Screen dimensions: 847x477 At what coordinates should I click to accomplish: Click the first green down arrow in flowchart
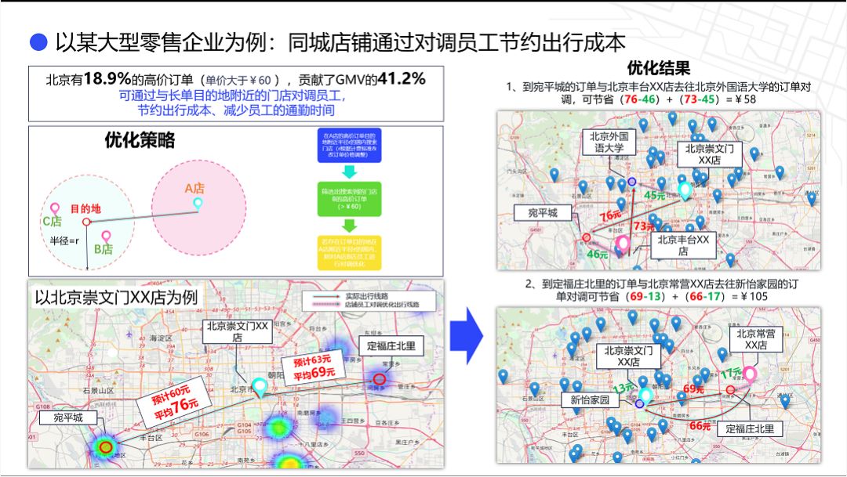point(348,173)
